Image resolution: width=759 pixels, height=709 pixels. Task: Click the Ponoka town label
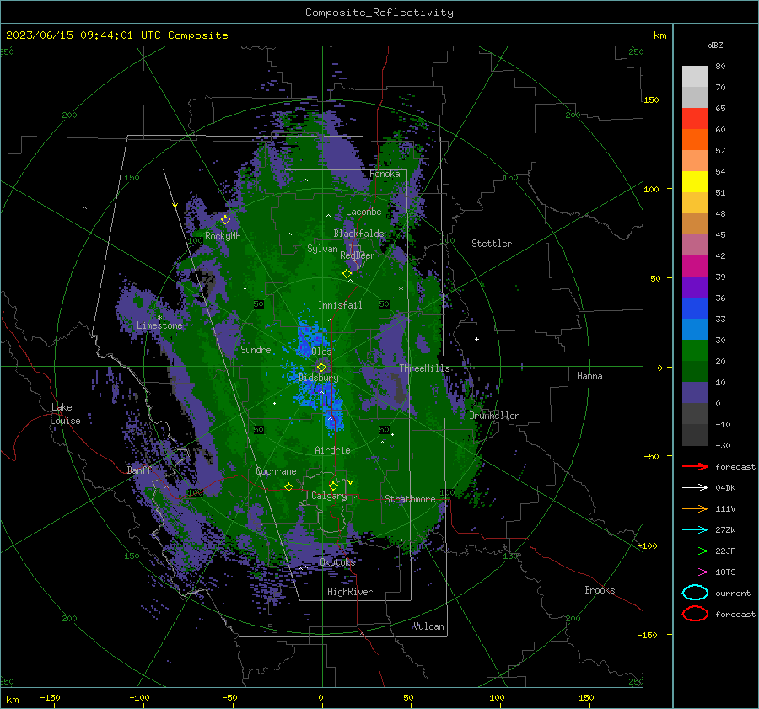pos(385,174)
